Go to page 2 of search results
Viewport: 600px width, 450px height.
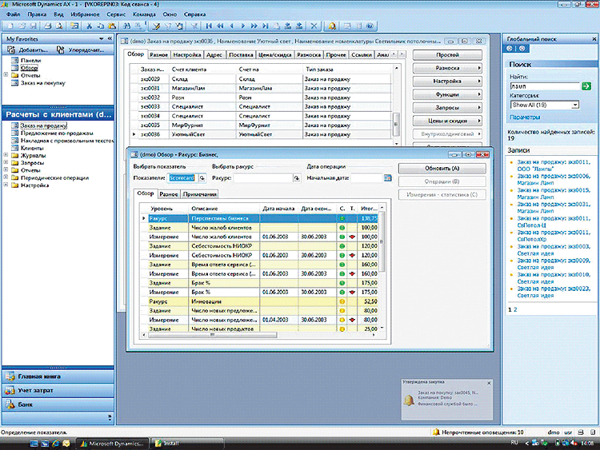point(515,309)
